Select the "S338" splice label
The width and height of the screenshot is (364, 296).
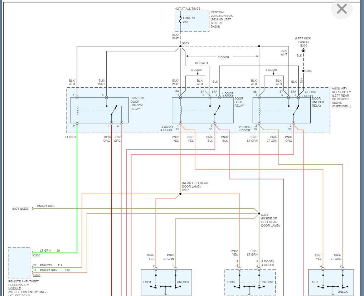pos(264,215)
